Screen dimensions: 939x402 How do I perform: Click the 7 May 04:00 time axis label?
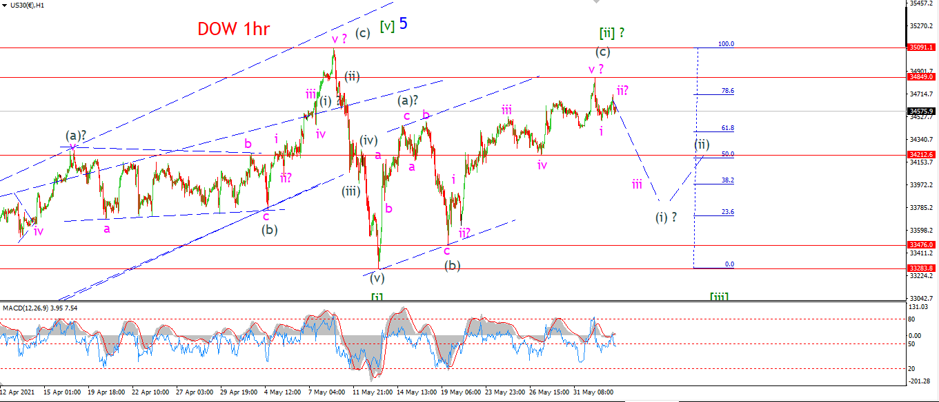[x=326, y=392]
